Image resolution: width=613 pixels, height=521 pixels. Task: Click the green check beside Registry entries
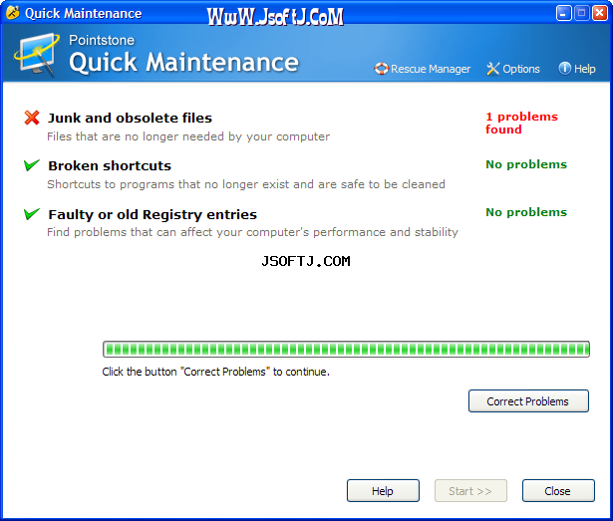[x=32, y=214]
